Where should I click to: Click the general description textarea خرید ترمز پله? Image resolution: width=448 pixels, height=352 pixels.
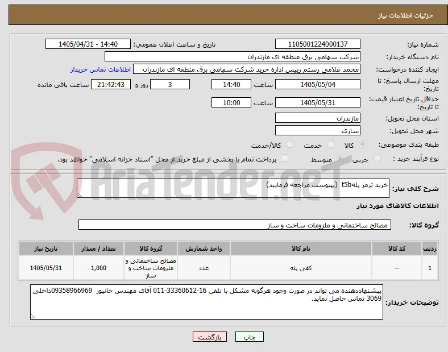233,188
